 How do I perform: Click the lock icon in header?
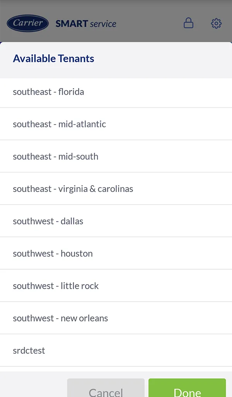tap(188, 23)
